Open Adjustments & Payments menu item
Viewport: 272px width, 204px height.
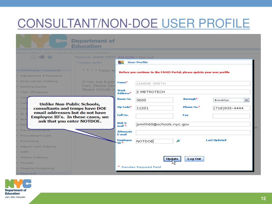point(41,76)
